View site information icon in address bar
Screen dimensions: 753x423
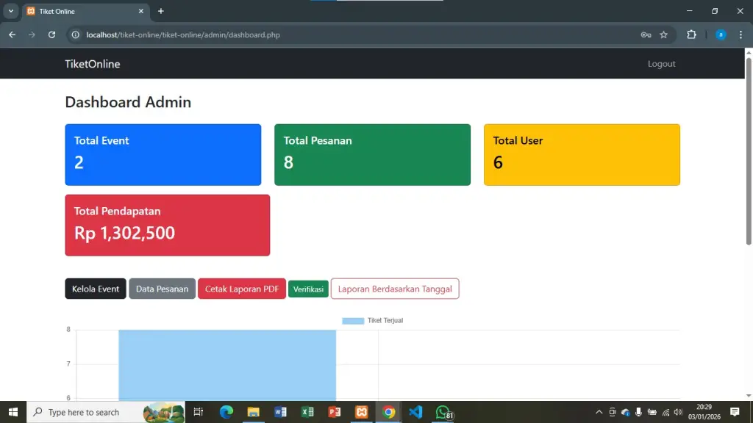click(x=75, y=35)
